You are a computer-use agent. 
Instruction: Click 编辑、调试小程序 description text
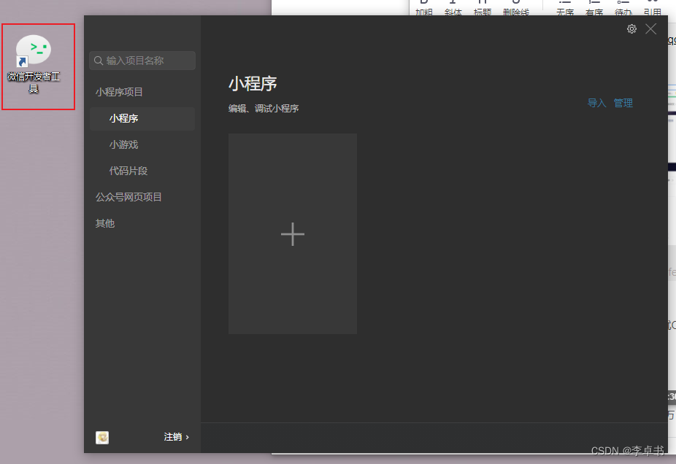click(x=264, y=109)
